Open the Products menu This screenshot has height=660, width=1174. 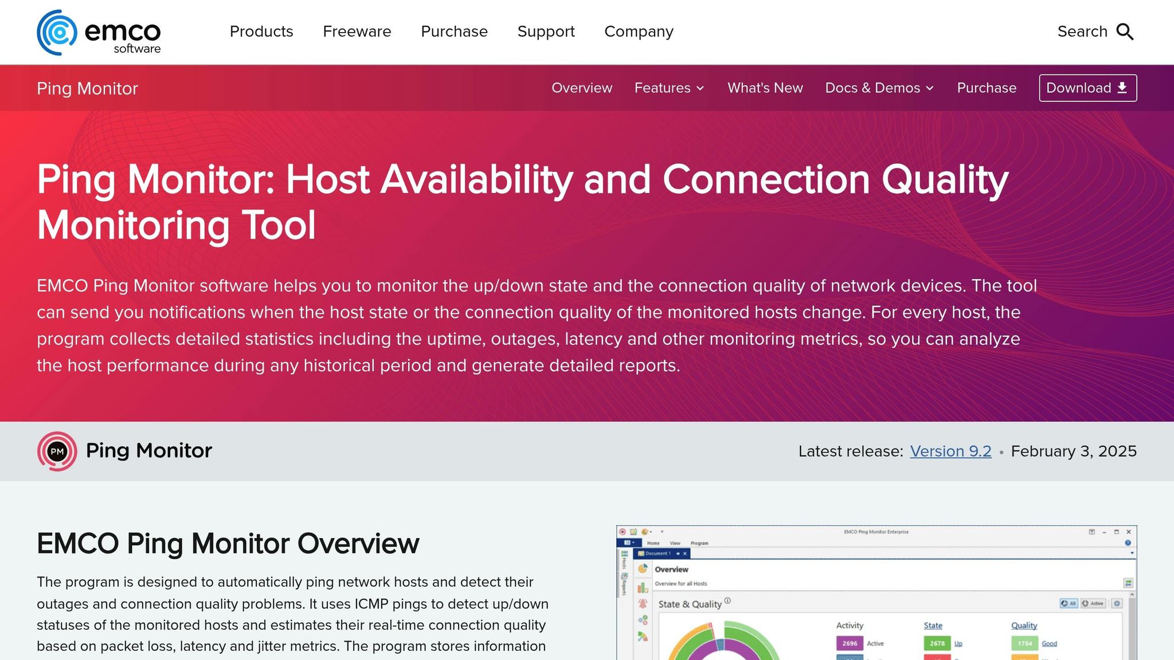(261, 32)
